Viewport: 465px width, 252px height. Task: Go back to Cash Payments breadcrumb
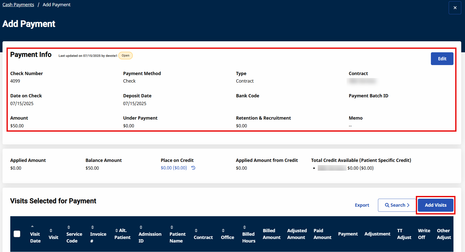[x=18, y=5]
